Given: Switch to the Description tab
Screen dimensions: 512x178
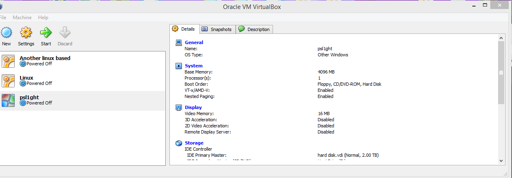Looking at the screenshot, I should click(254, 29).
